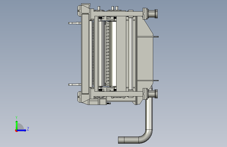
Task: Select the thin vertical guide rod right of center
Action: (131, 54)
